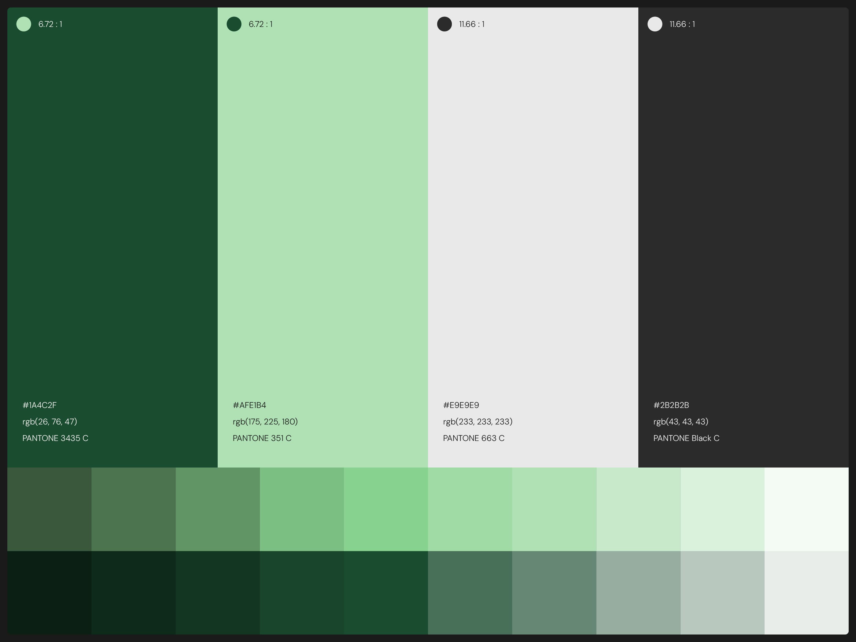Select the hex code #AFE1B4

pos(249,405)
